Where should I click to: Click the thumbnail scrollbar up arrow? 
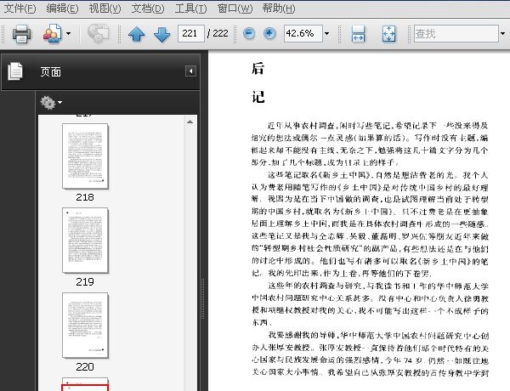pyautogui.click(x=190, y=122)
